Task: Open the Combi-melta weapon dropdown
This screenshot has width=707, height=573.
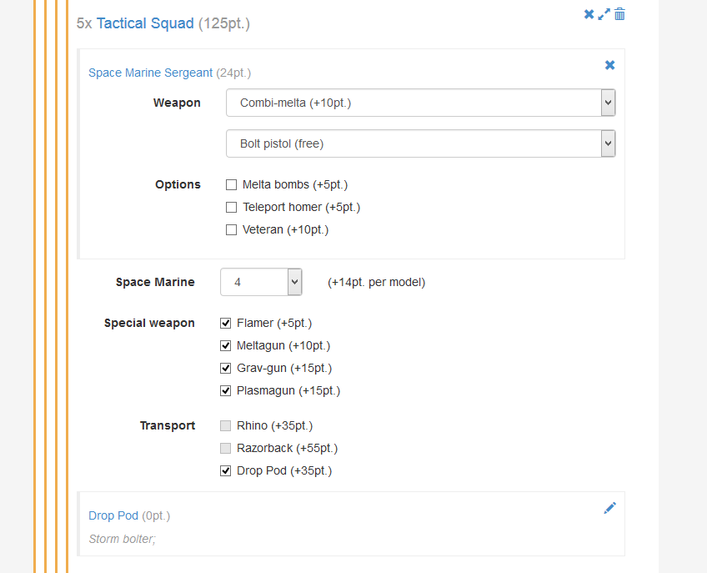Action: click(421, 103)
